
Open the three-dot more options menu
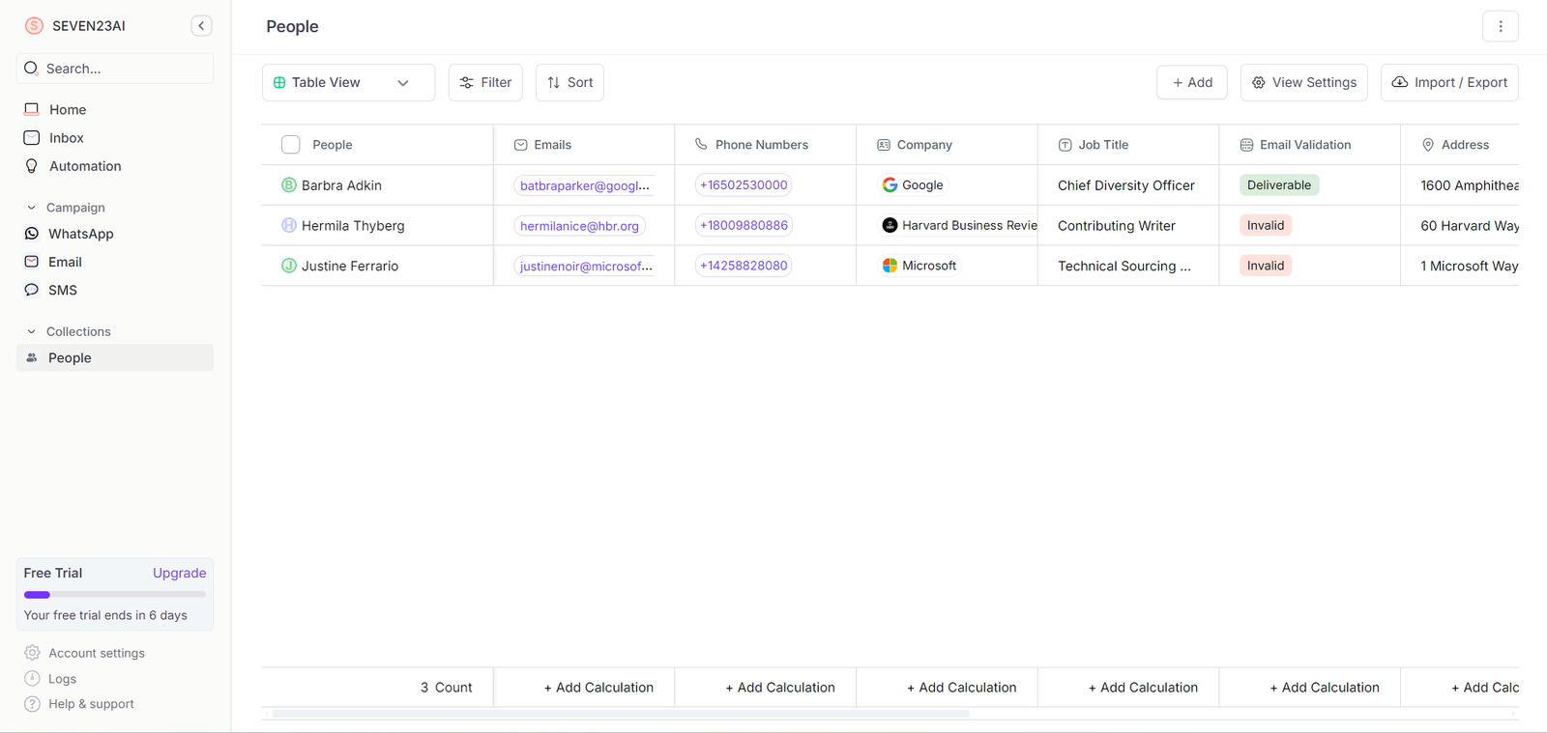pyautogui.click(x=1501, y=27)
